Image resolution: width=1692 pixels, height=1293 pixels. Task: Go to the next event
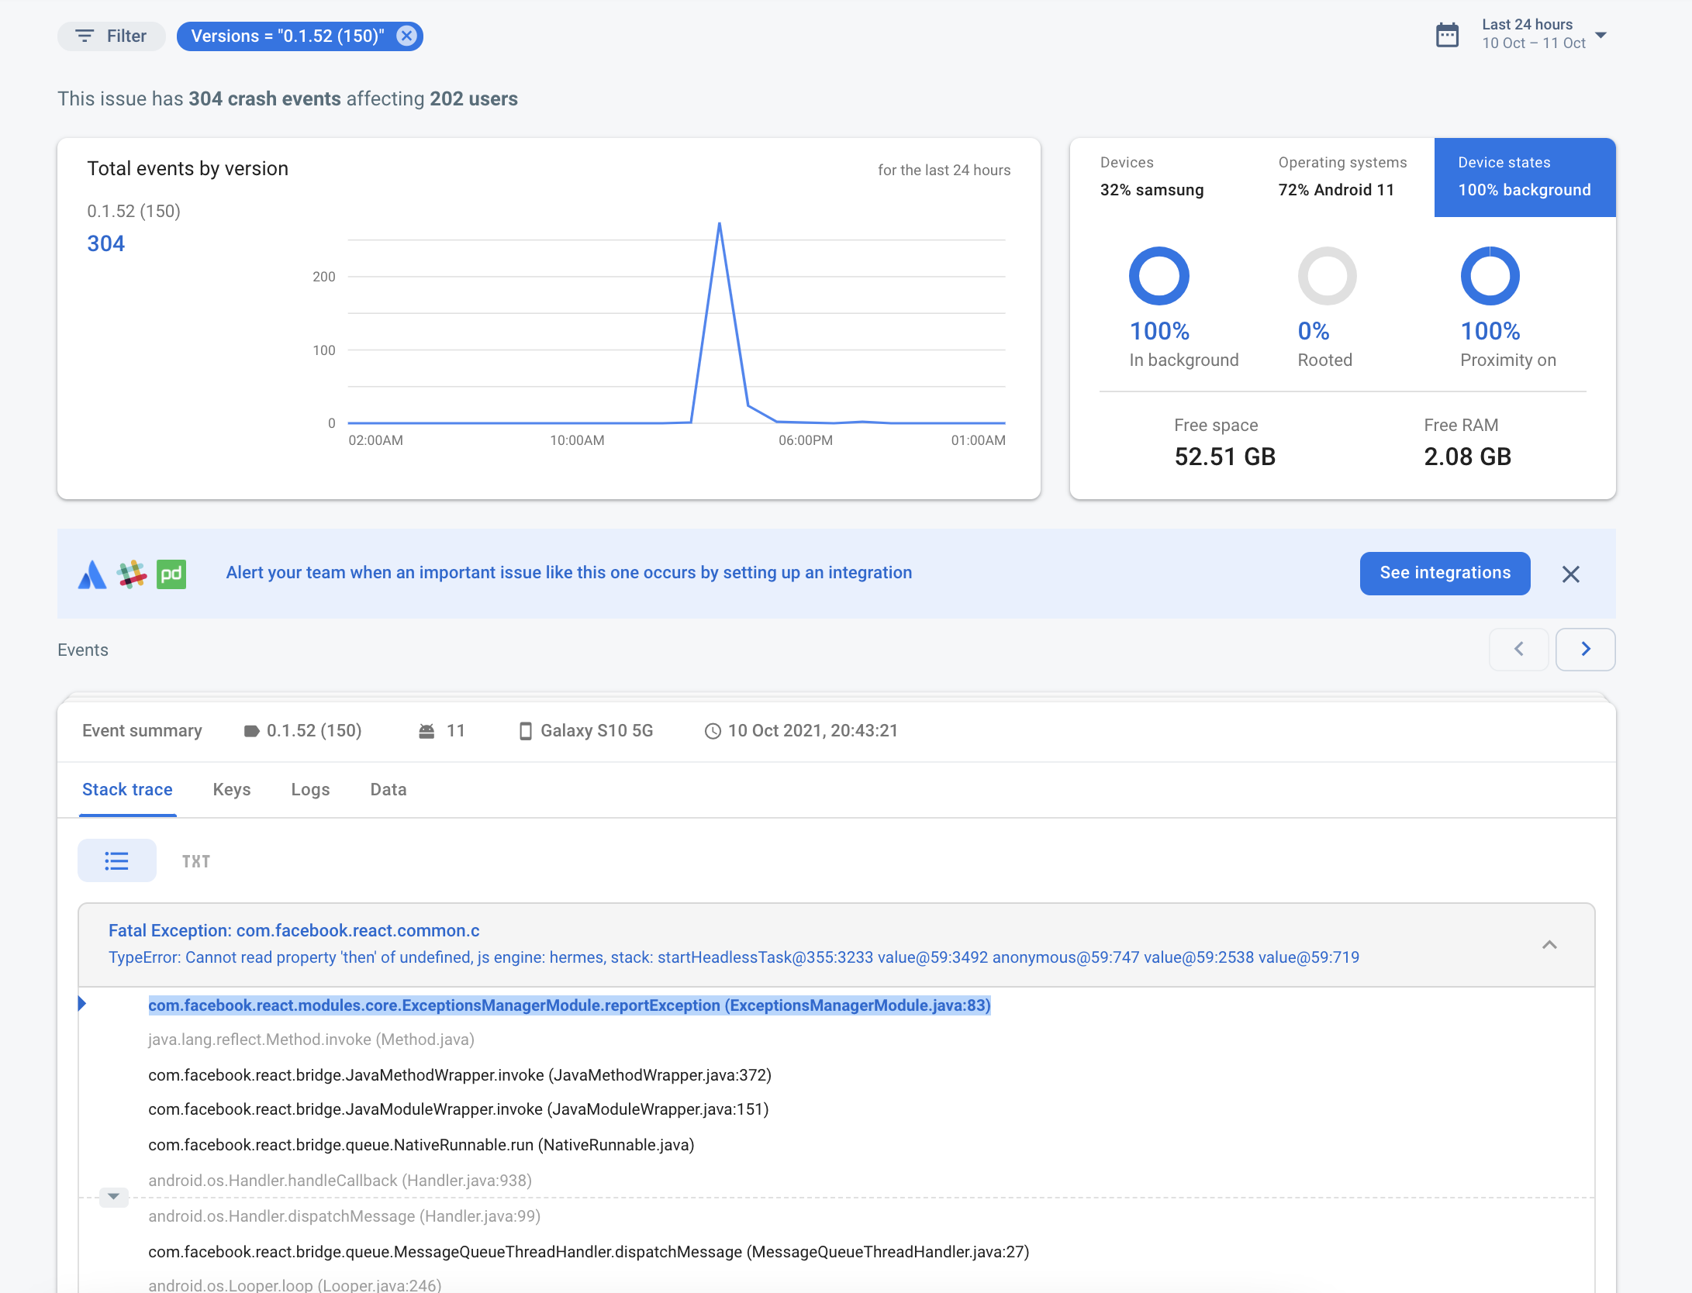pos(1585,649)
